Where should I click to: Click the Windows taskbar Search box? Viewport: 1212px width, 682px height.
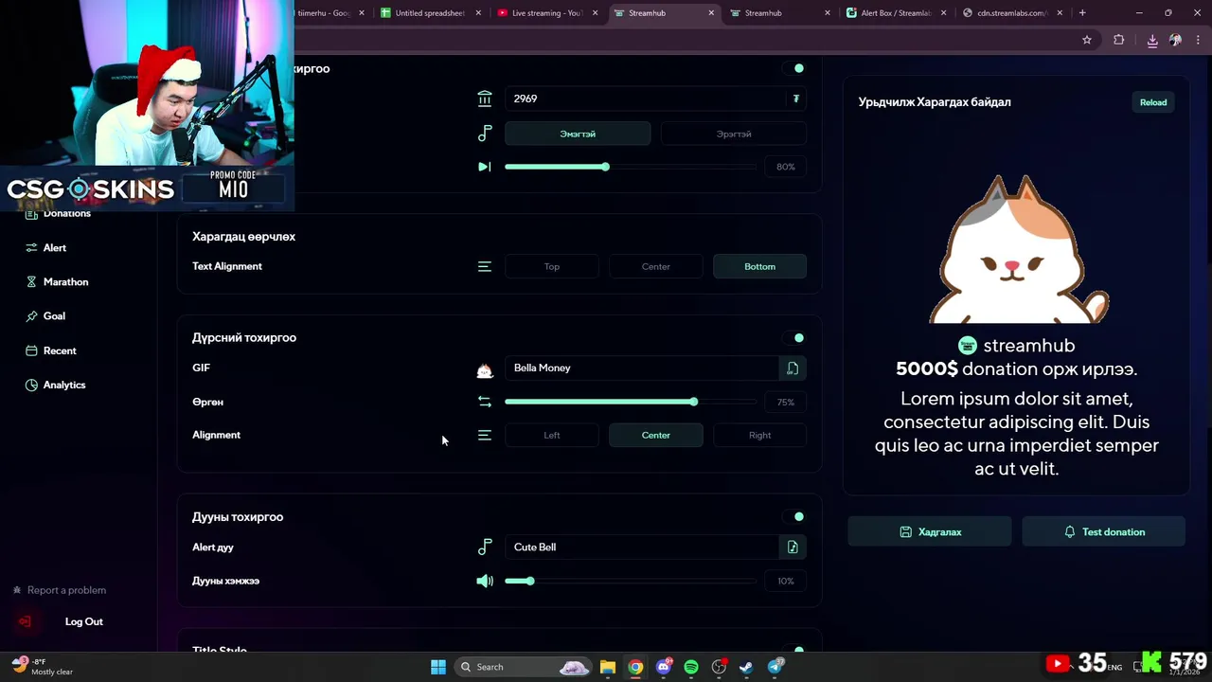524,667
